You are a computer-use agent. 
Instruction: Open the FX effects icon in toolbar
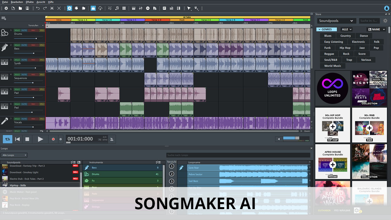click(148, 8)
